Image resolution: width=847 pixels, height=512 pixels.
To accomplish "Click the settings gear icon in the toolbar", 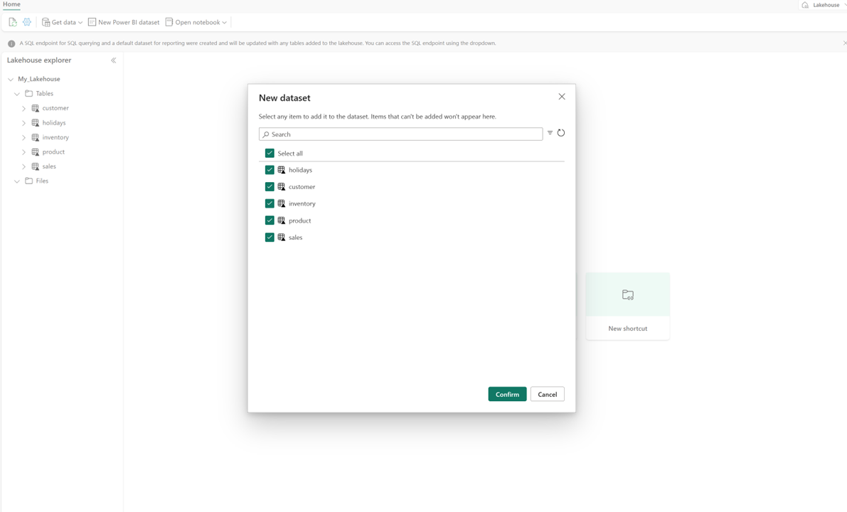I will [x=27, y=22].
